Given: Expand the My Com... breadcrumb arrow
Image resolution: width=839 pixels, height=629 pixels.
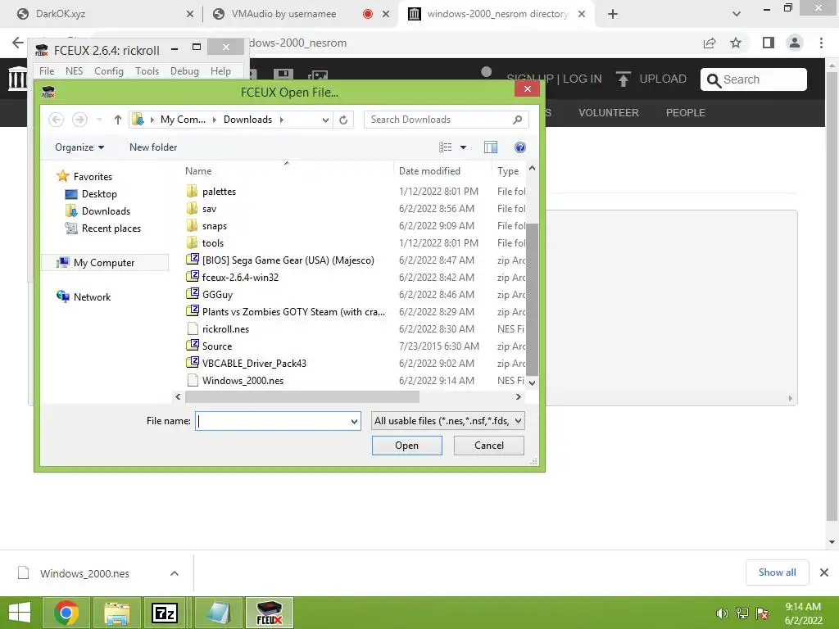Looking at the screenshot, I should pyautogui.click(x=215, y=120).
